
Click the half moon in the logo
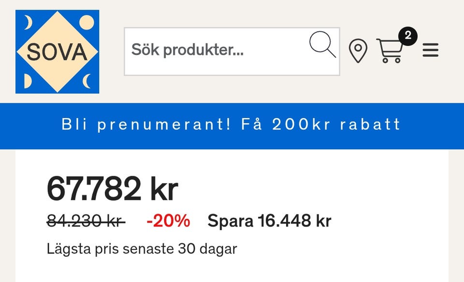coord(28,81)
